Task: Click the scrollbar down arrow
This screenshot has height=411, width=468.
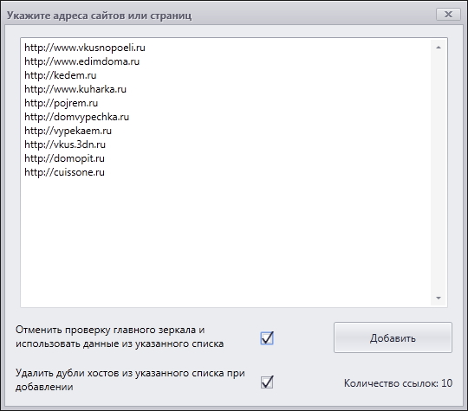Action: pyautogui.click(x=439, y=298)
